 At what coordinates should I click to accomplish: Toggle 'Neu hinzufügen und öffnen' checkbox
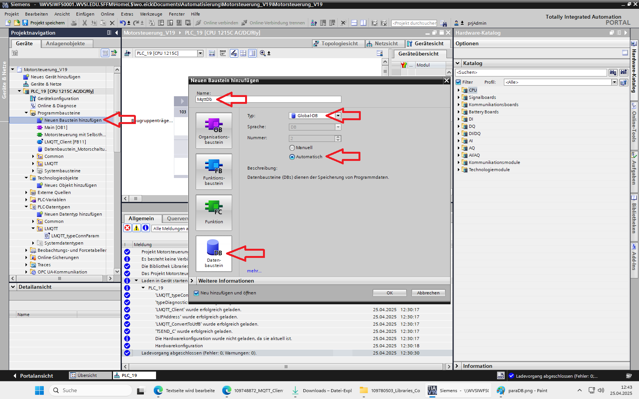click(196, 293)
